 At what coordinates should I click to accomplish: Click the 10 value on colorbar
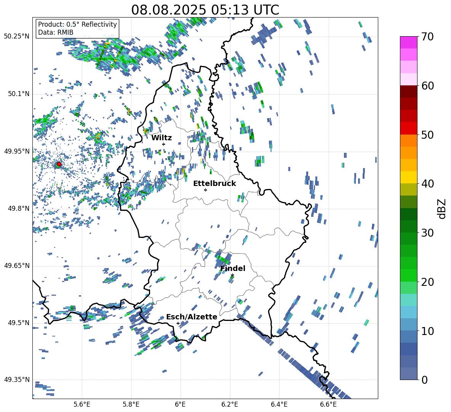[x=427, y=331]
